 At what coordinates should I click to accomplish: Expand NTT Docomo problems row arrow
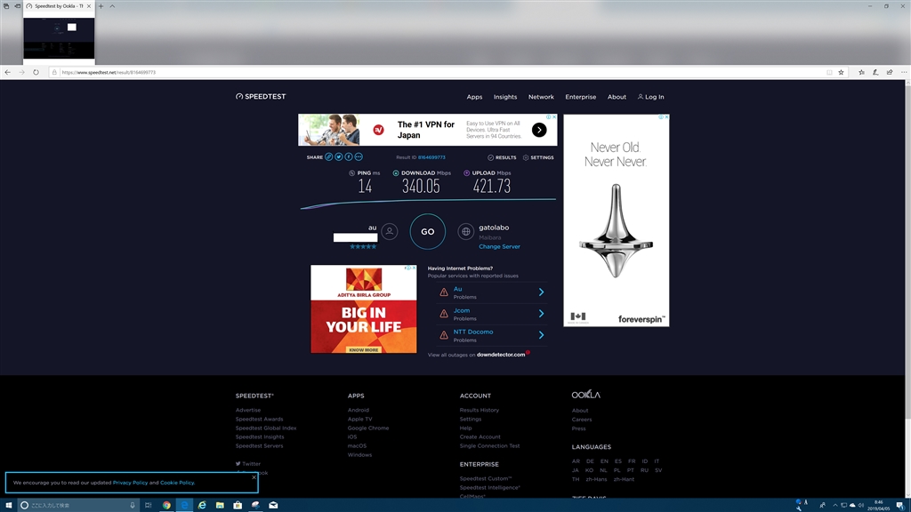541,335
